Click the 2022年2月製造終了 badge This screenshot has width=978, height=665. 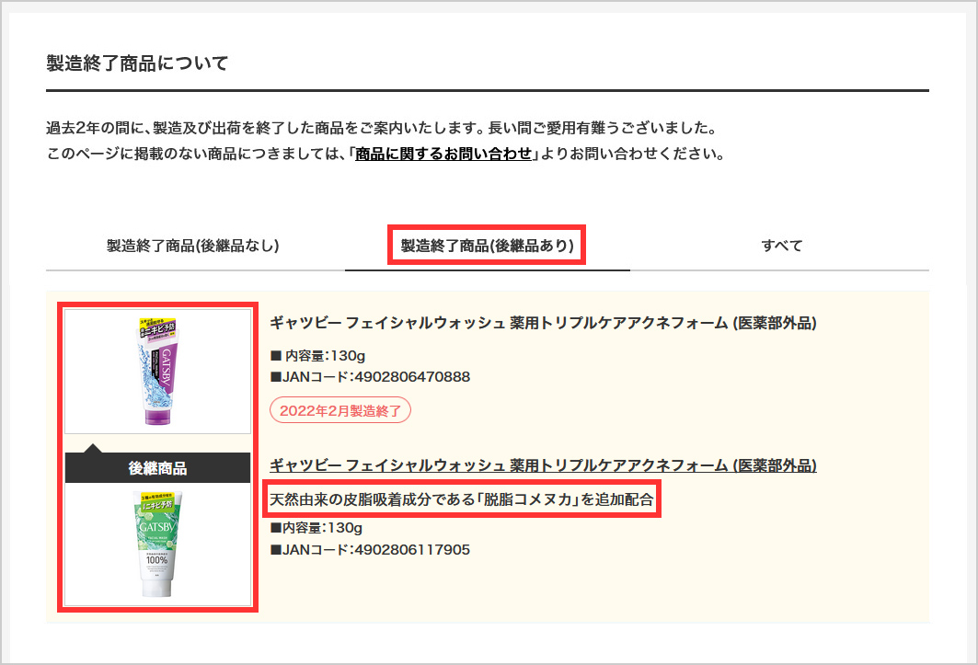pyautogui.click(x=340, y=410)
